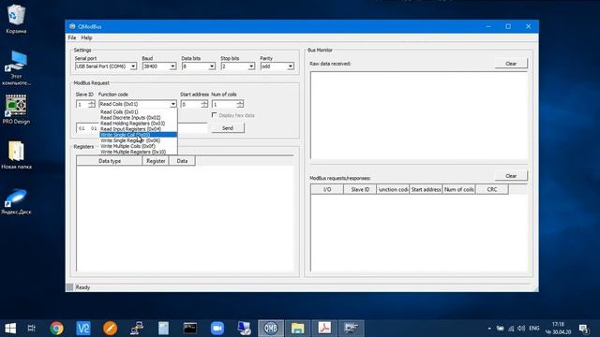This screenshot has height=337, width=600.
Task: Open the Help menu
Action: click(x=86, y=37)
